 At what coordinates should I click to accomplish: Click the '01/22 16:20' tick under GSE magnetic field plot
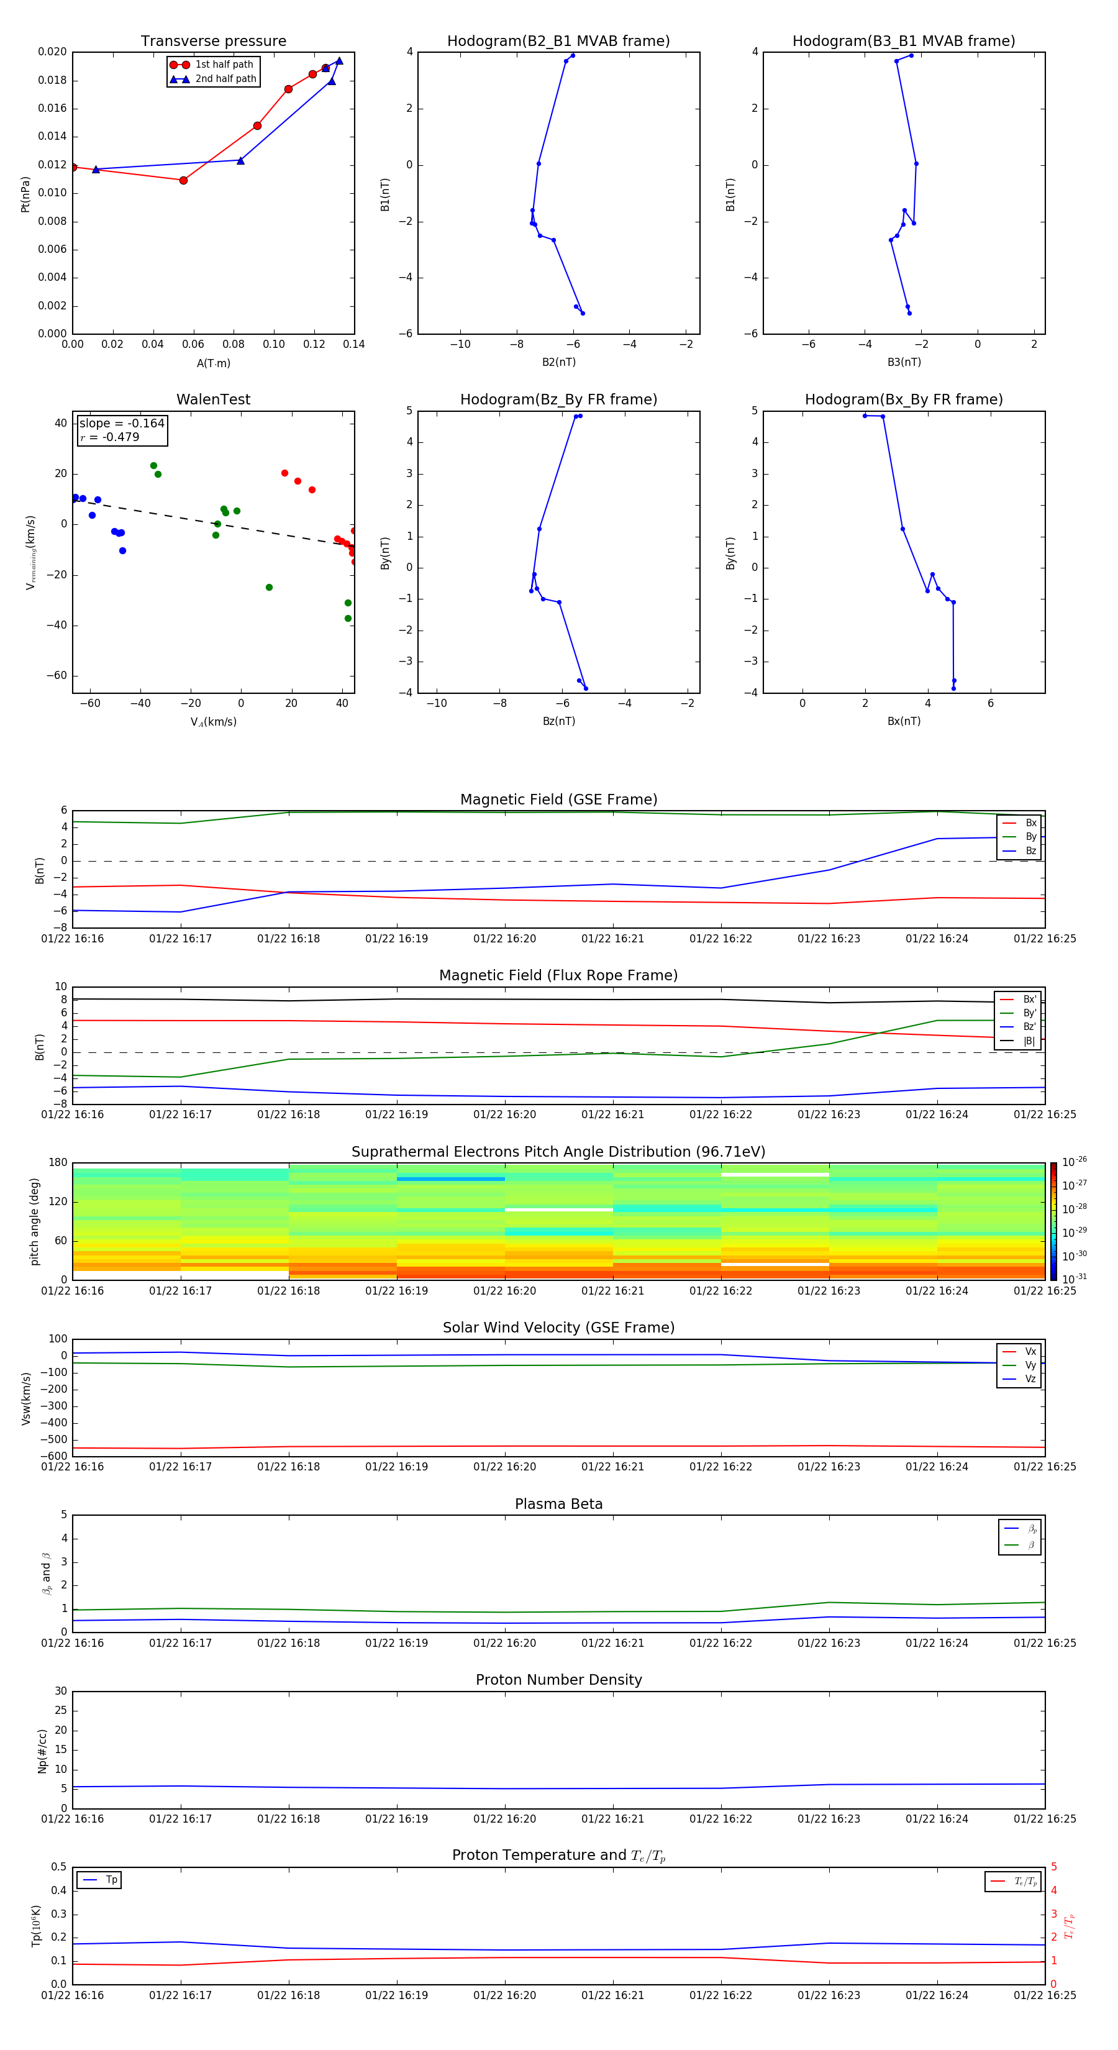[504, 939]
